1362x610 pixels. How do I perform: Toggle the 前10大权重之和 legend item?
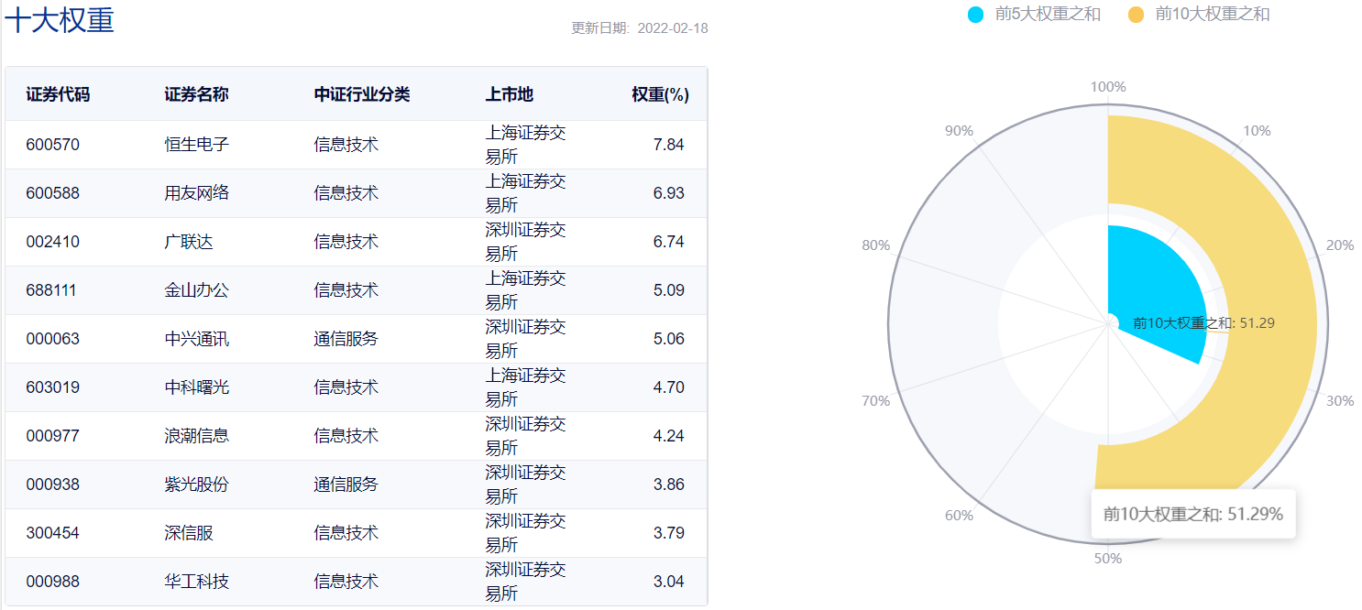1199,14
